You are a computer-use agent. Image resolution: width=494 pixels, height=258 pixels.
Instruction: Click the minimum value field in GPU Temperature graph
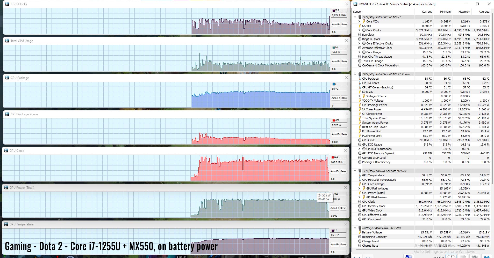[x=338, y=252]
